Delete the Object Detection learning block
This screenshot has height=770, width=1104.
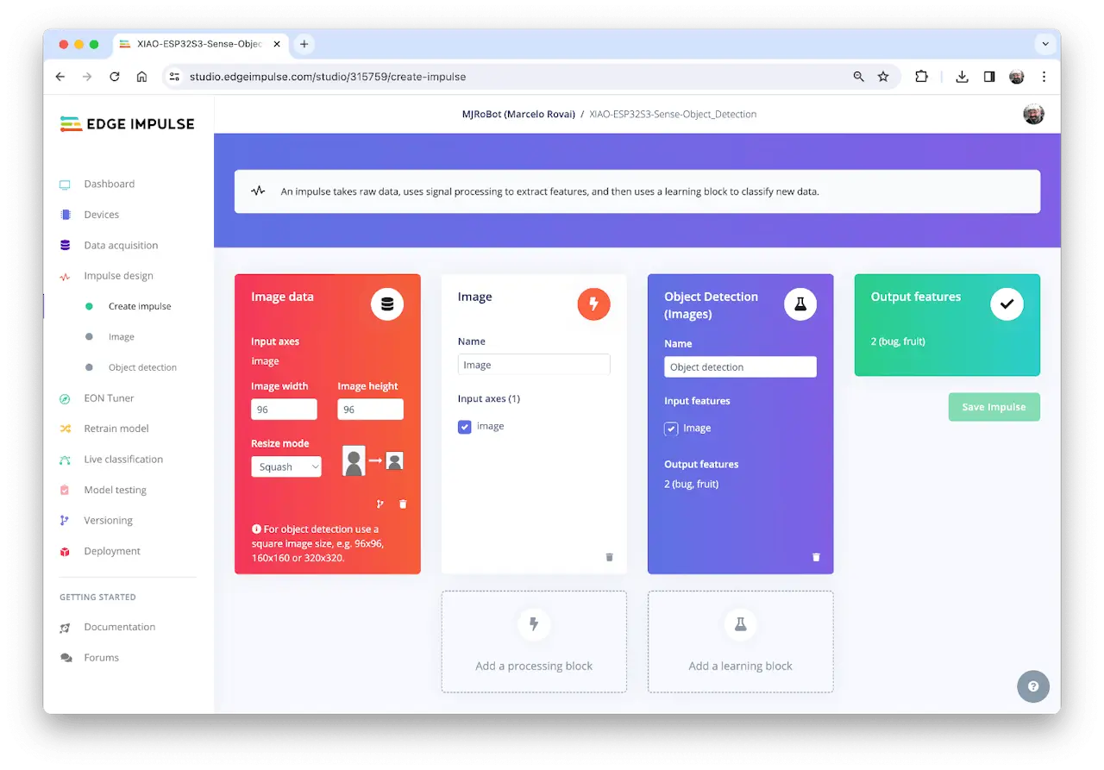(x=816, y=557)
